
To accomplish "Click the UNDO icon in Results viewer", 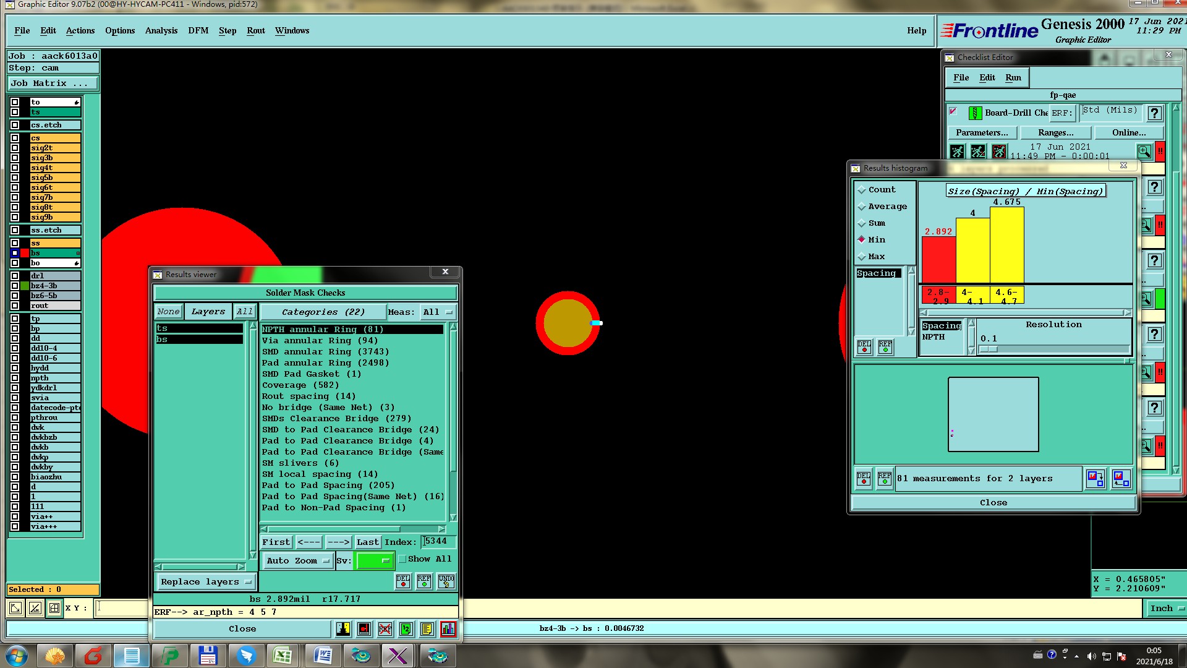I will (x=446, y=581).
